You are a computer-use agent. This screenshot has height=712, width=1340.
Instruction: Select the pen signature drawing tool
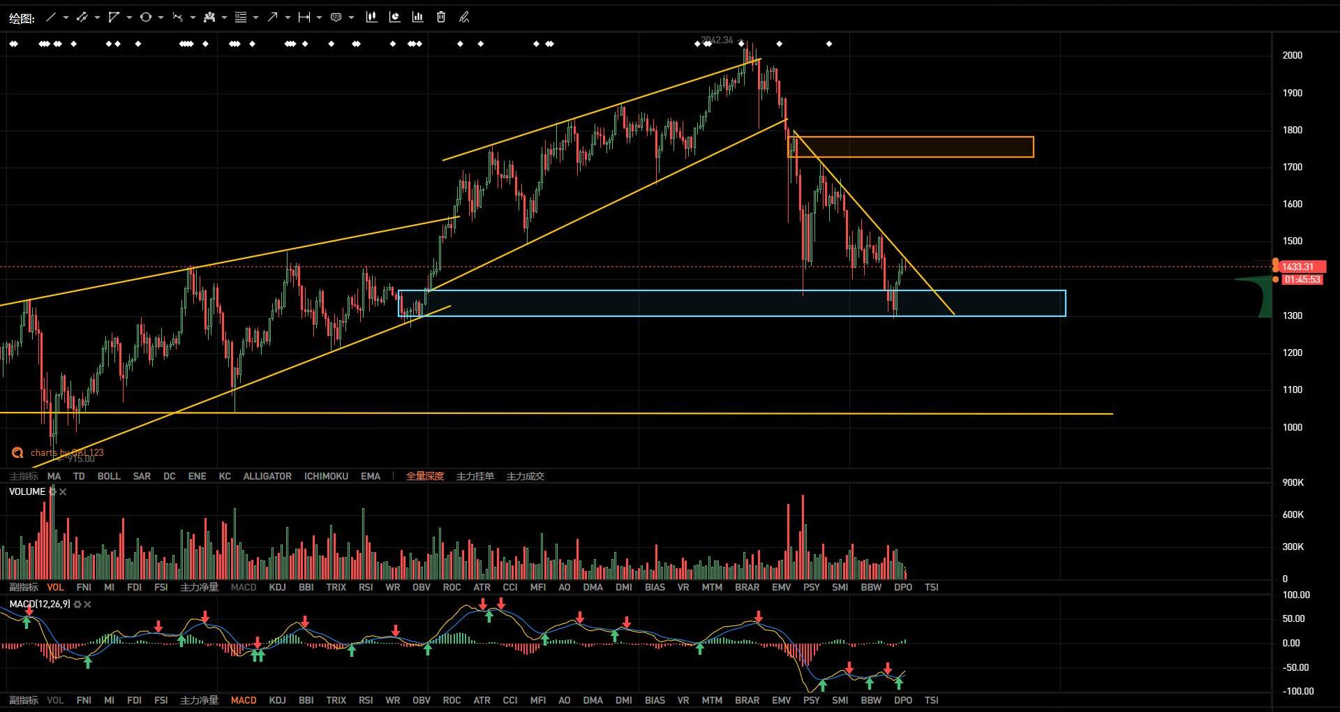point(464,17)
